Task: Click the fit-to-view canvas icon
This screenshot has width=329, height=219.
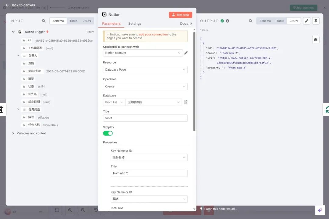Action: (x=57, y=210)
